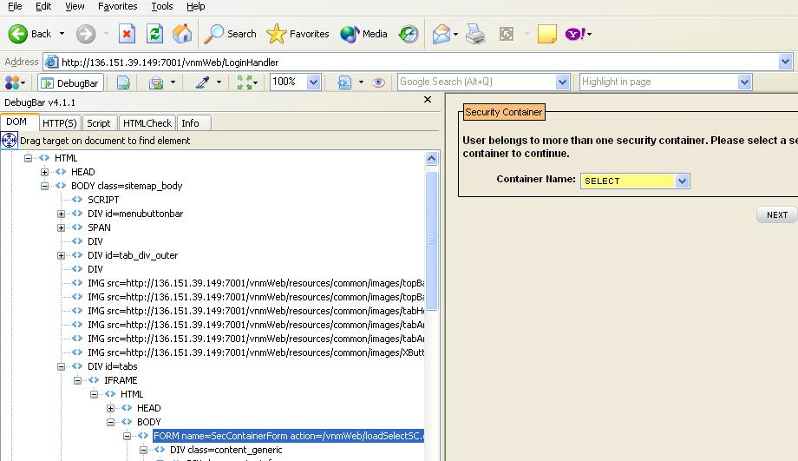798x461 pixels.
Task: Open the History icon in toolbar
Action: click(x=409, y=34)
